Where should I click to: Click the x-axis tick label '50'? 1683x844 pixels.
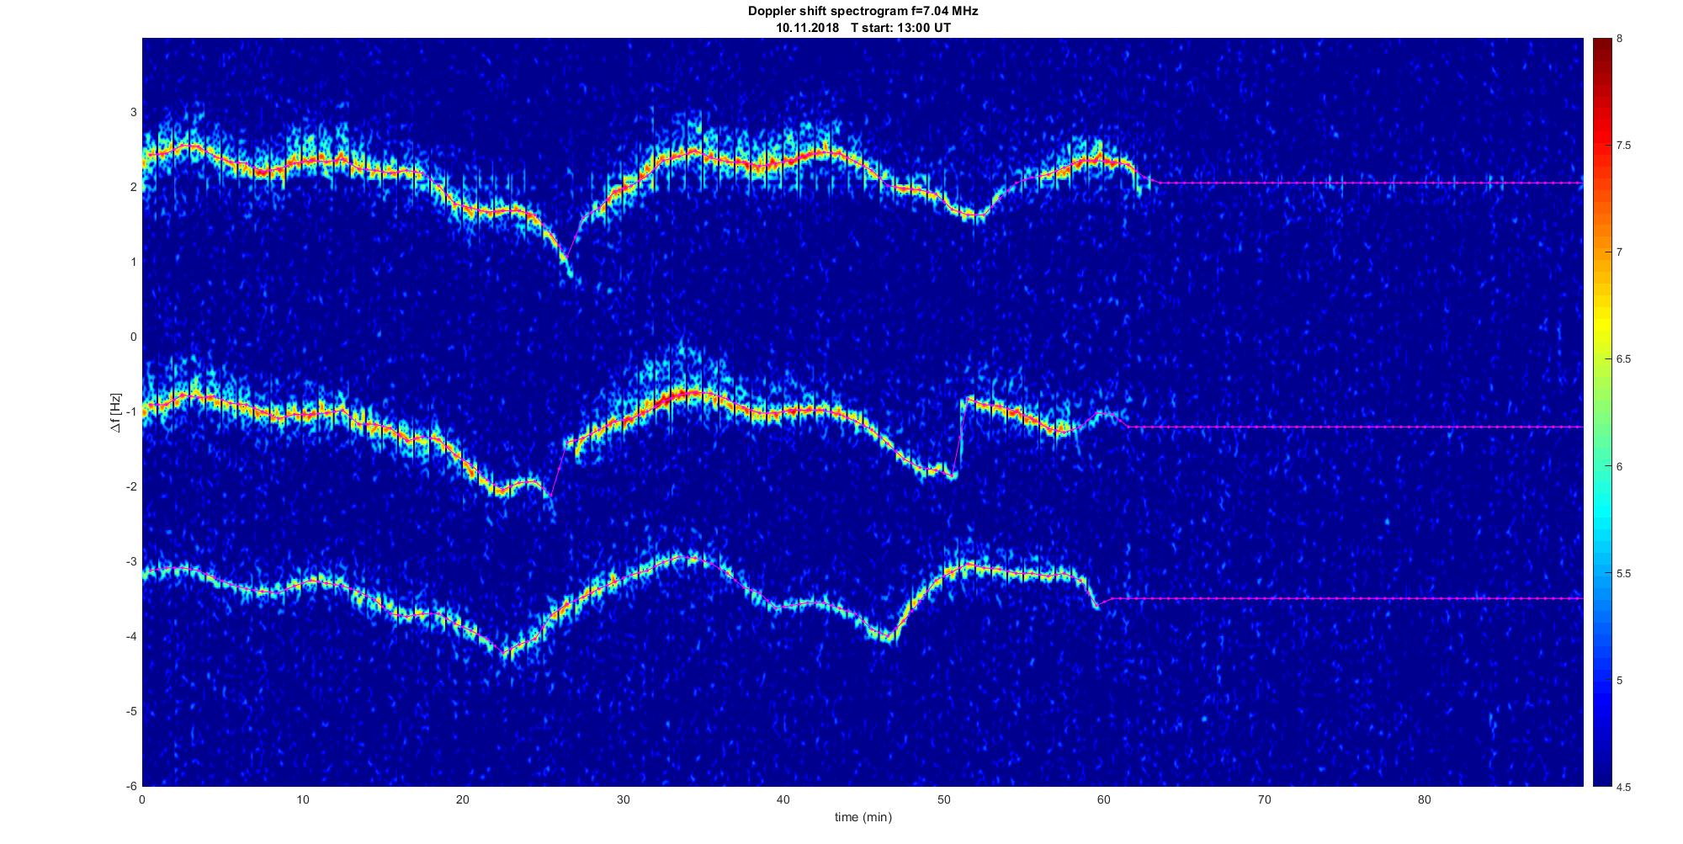[x=943, y=799]
